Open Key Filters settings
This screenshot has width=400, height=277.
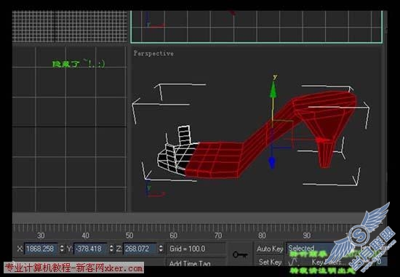[327, 262]
